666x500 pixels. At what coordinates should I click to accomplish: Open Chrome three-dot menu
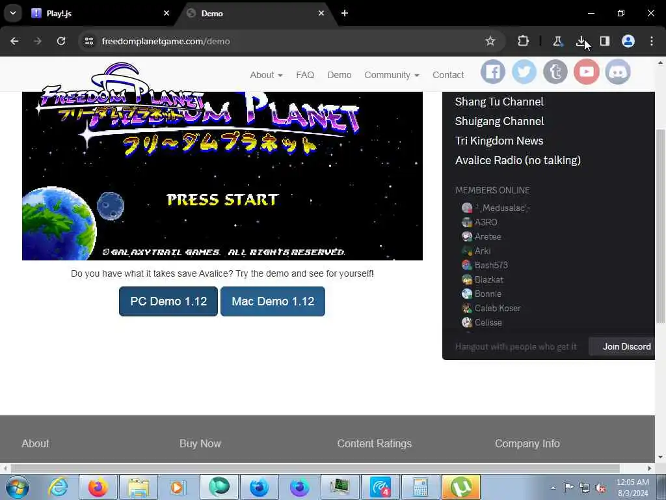click(652, 41)
